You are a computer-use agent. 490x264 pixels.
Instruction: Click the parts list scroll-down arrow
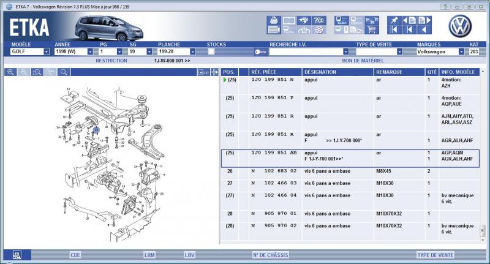click(483, 240)
